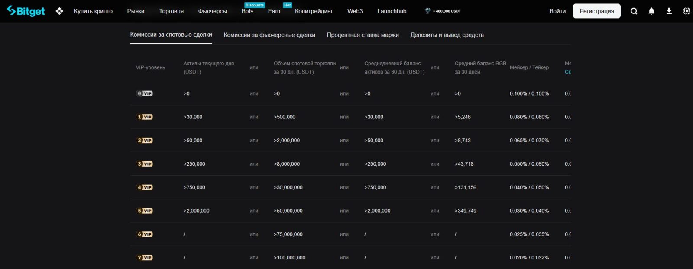The image size is (693, 269).
Task: Select the Процентная ставка маржи tab
Action: [363, 35]
